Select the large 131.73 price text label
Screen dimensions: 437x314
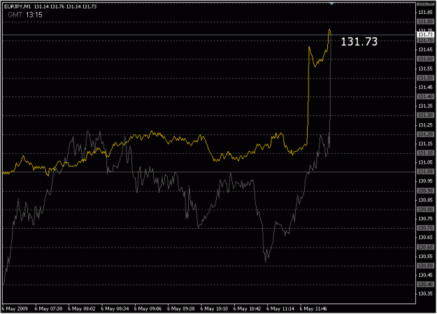[359, 41]
